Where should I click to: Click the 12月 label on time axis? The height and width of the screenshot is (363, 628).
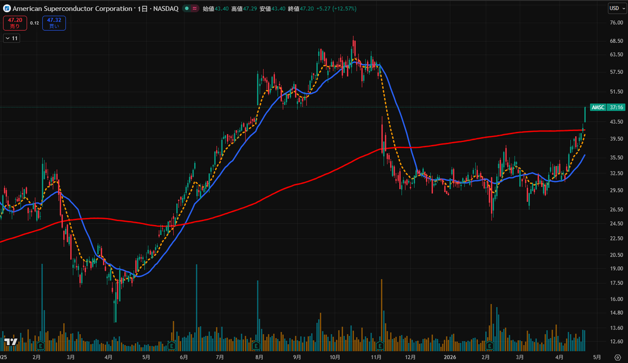[411, 357]
